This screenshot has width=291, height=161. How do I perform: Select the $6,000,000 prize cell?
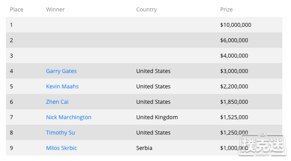click(x=234, y=40)
